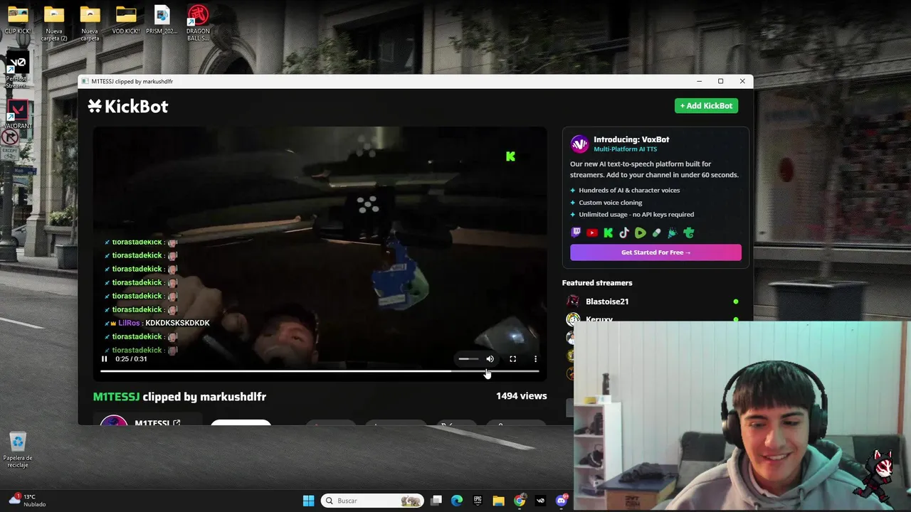The width and height of the screenshot is (911, 512).
Task: Open the CLIP KICK! desktop folder
Action: pyautogui.click(x=18, y=20)
